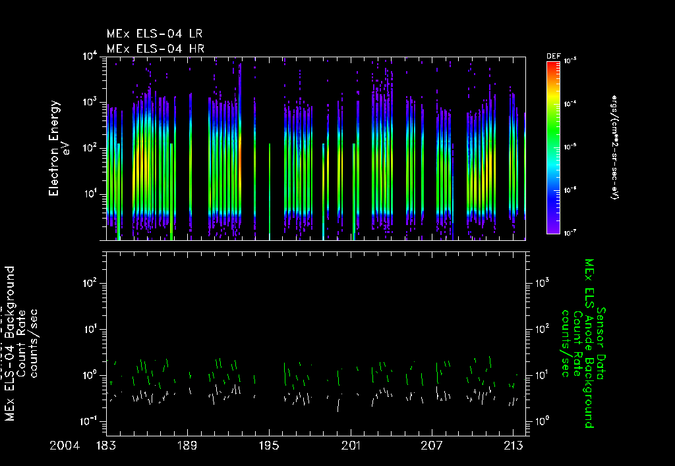Screen dimensions: 675x466
Task: Click 10^1 on the left Background Count Rate axis
Action: click(91, 330)
